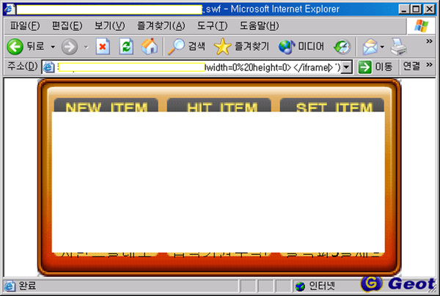Image resolution: width=440 pixels, height=296 pixels.
Task: Open History clock icon
Action: click(x=342, y=47)
